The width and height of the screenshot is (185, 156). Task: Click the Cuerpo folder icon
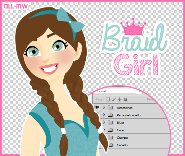pos(110,137)
